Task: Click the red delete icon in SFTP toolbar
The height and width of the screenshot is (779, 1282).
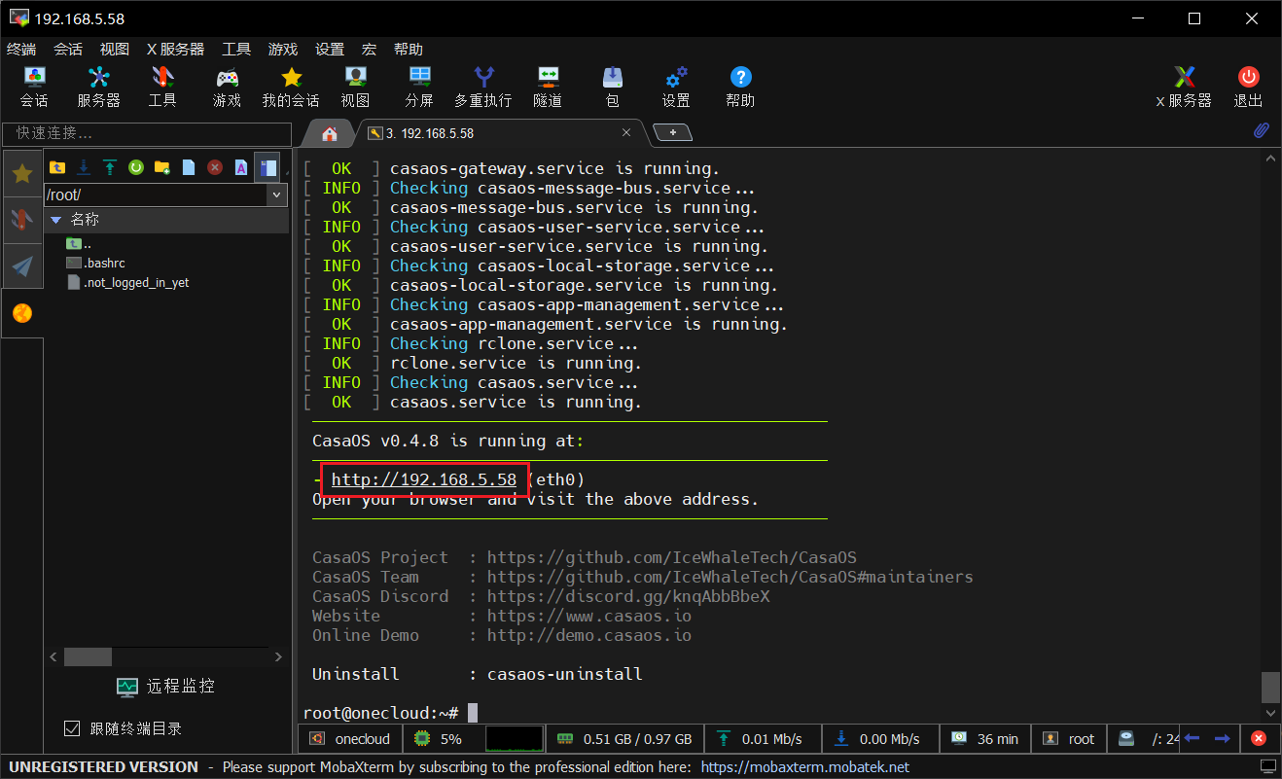Action: coord(215,167)
